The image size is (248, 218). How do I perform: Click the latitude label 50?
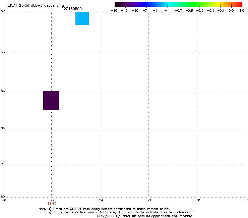pos(3,197)
